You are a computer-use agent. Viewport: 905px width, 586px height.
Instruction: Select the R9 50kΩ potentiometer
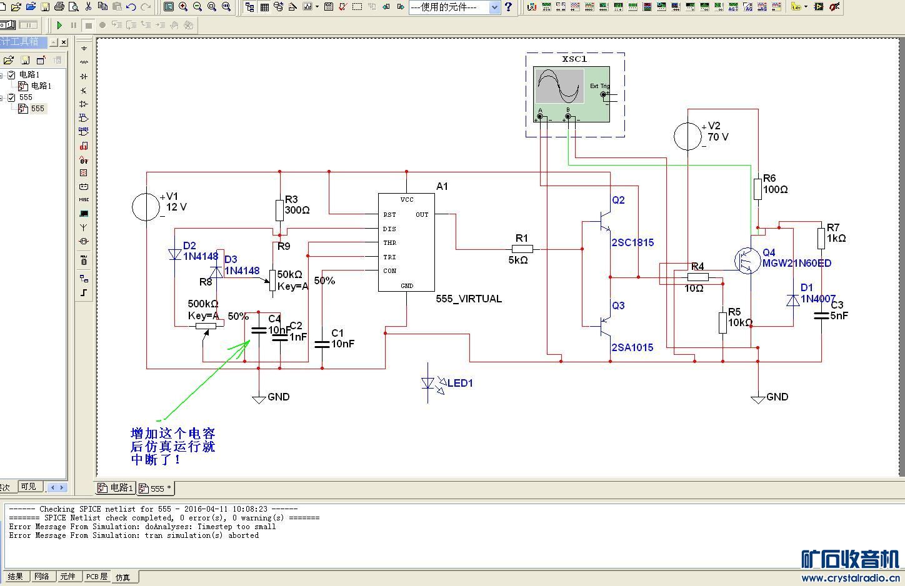(272, 279)
